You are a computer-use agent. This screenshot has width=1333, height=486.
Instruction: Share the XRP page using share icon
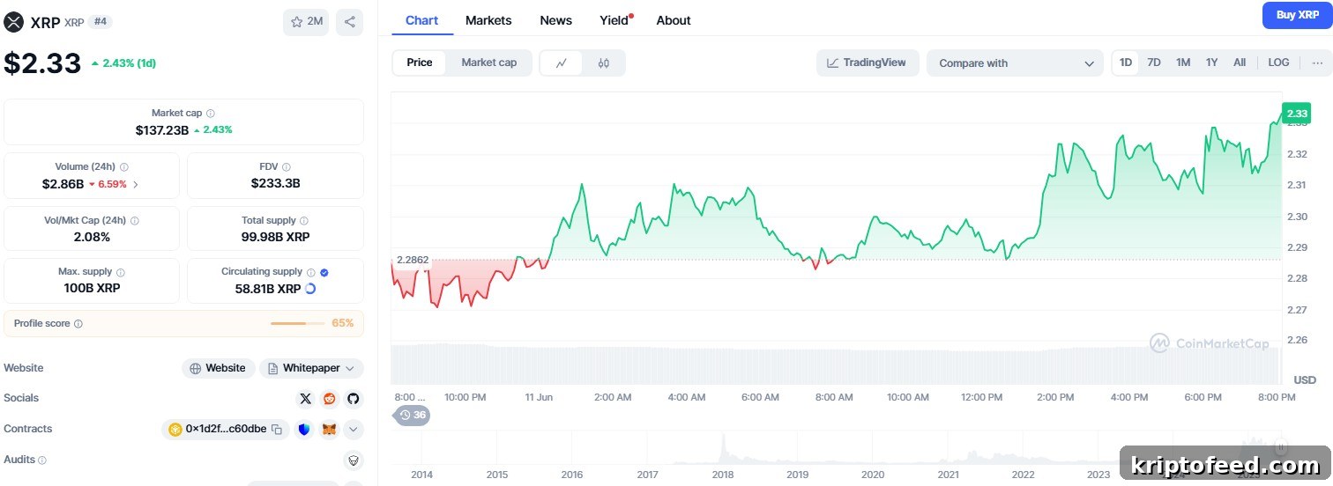point(349,22)
